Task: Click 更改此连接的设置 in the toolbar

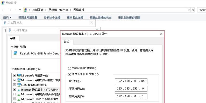Action: pos(129,17)
